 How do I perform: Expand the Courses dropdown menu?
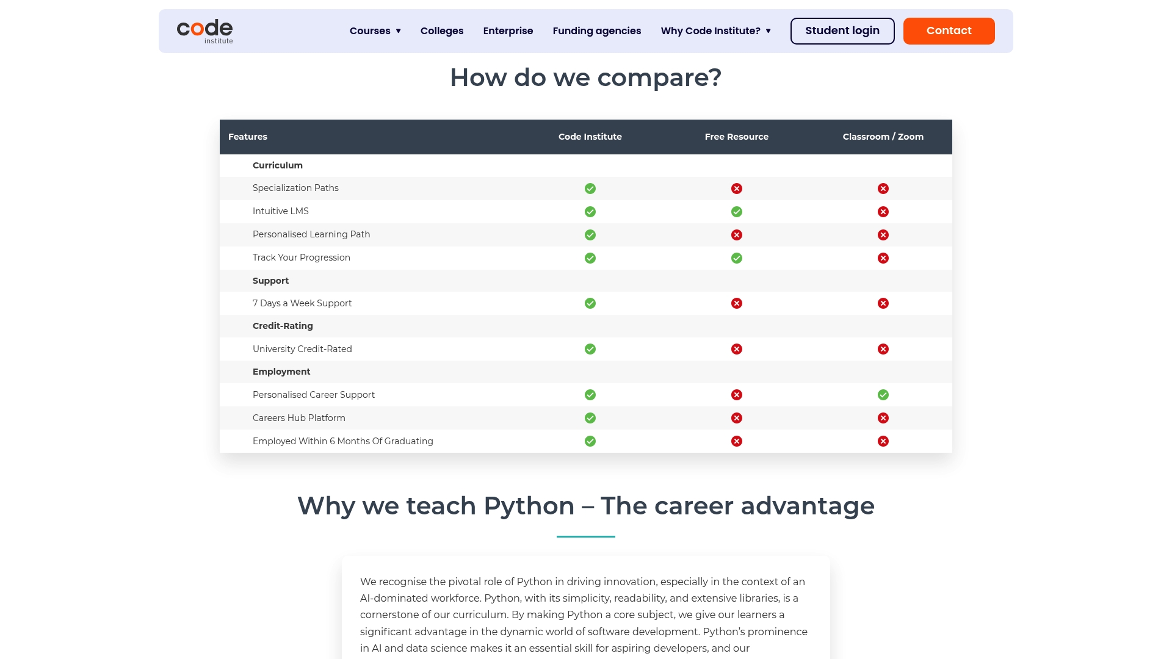coord(375,31)
